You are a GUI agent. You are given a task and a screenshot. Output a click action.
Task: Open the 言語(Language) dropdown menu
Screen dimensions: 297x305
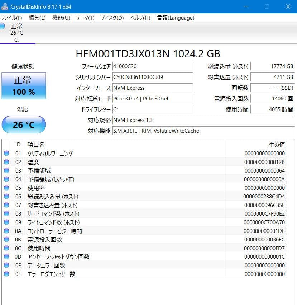175,18
